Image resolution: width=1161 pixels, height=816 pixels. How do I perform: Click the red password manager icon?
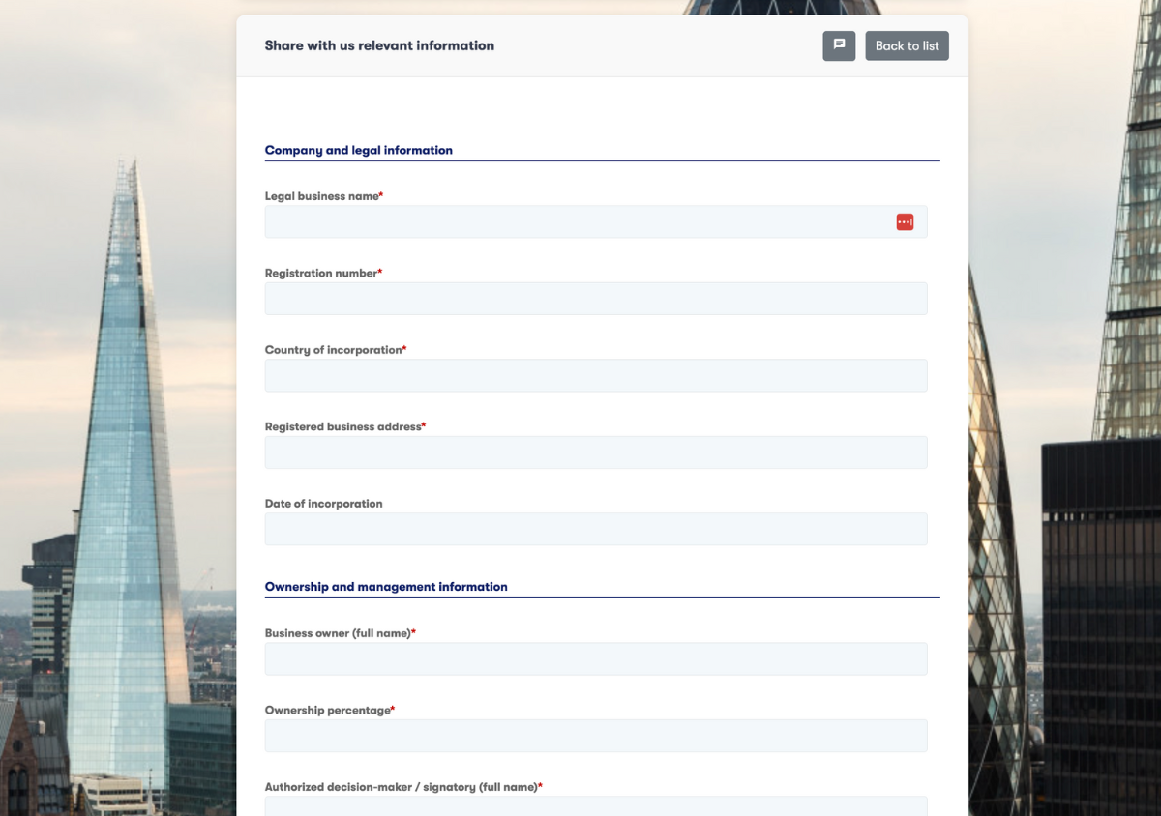click(x=905, y=222)
